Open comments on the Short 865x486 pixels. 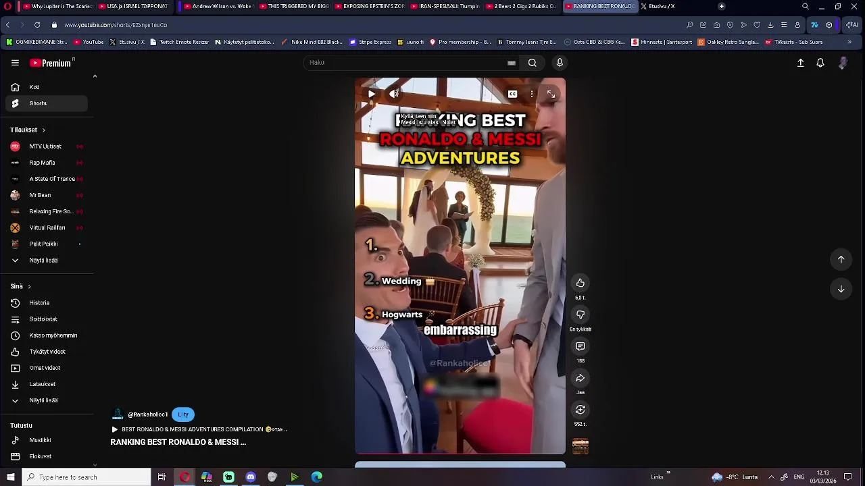[x=580, y=346]
